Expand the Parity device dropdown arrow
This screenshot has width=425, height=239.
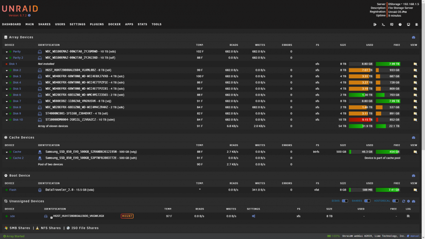(x=7, y=52)
